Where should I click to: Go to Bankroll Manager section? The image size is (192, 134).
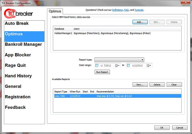pyautogui.click(x=23, y=44)
